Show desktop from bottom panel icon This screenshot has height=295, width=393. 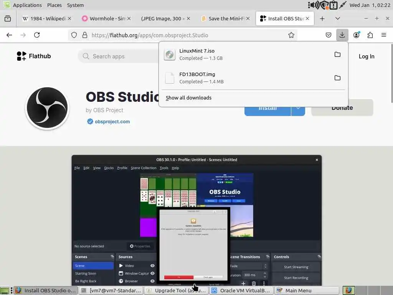pyautogui.click(x=5, y=290)
